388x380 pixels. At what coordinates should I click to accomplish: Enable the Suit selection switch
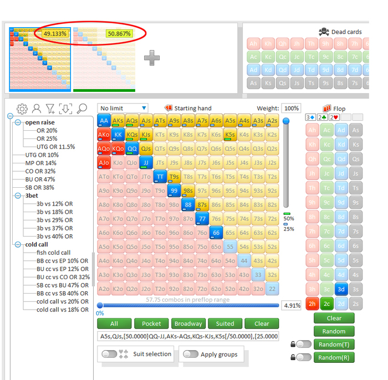[109, 354]
